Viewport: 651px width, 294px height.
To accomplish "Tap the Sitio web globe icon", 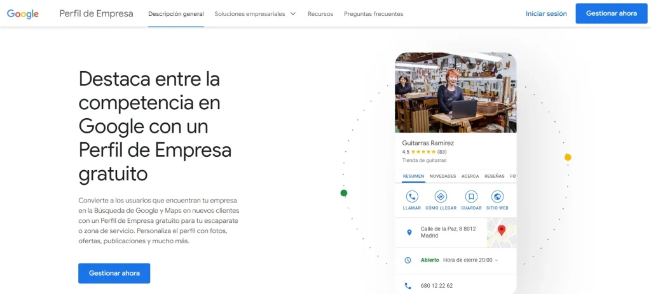I will point(497,197).
